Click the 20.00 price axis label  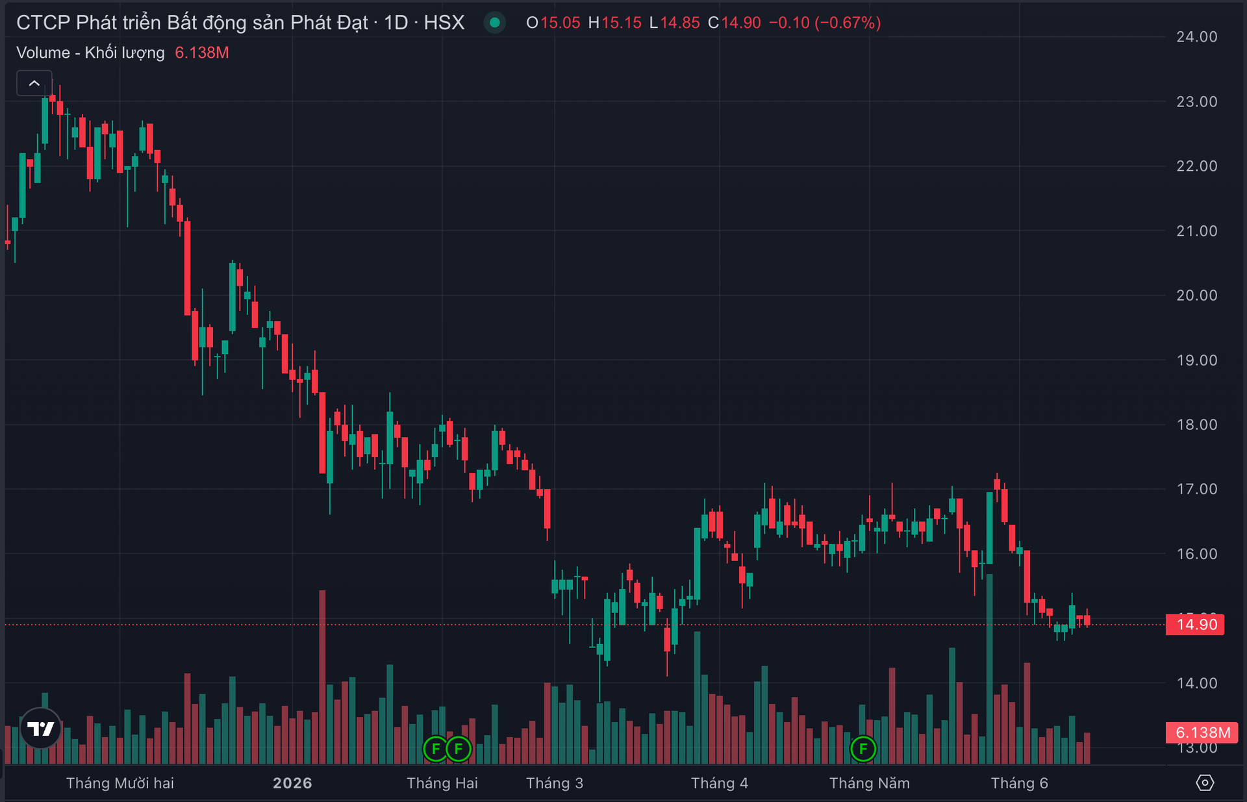coord(1197,295)
